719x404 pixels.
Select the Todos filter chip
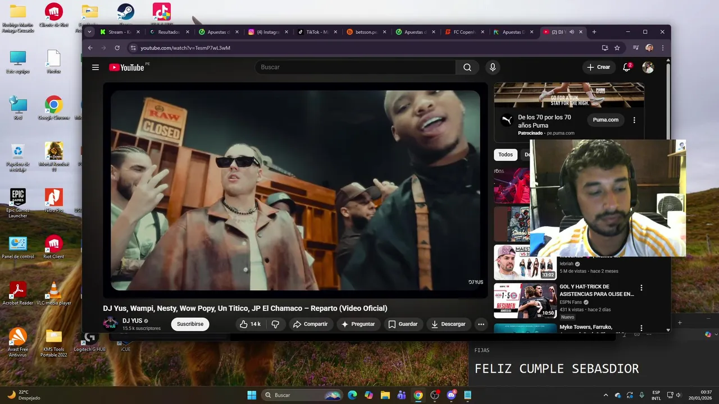point(506,154)
